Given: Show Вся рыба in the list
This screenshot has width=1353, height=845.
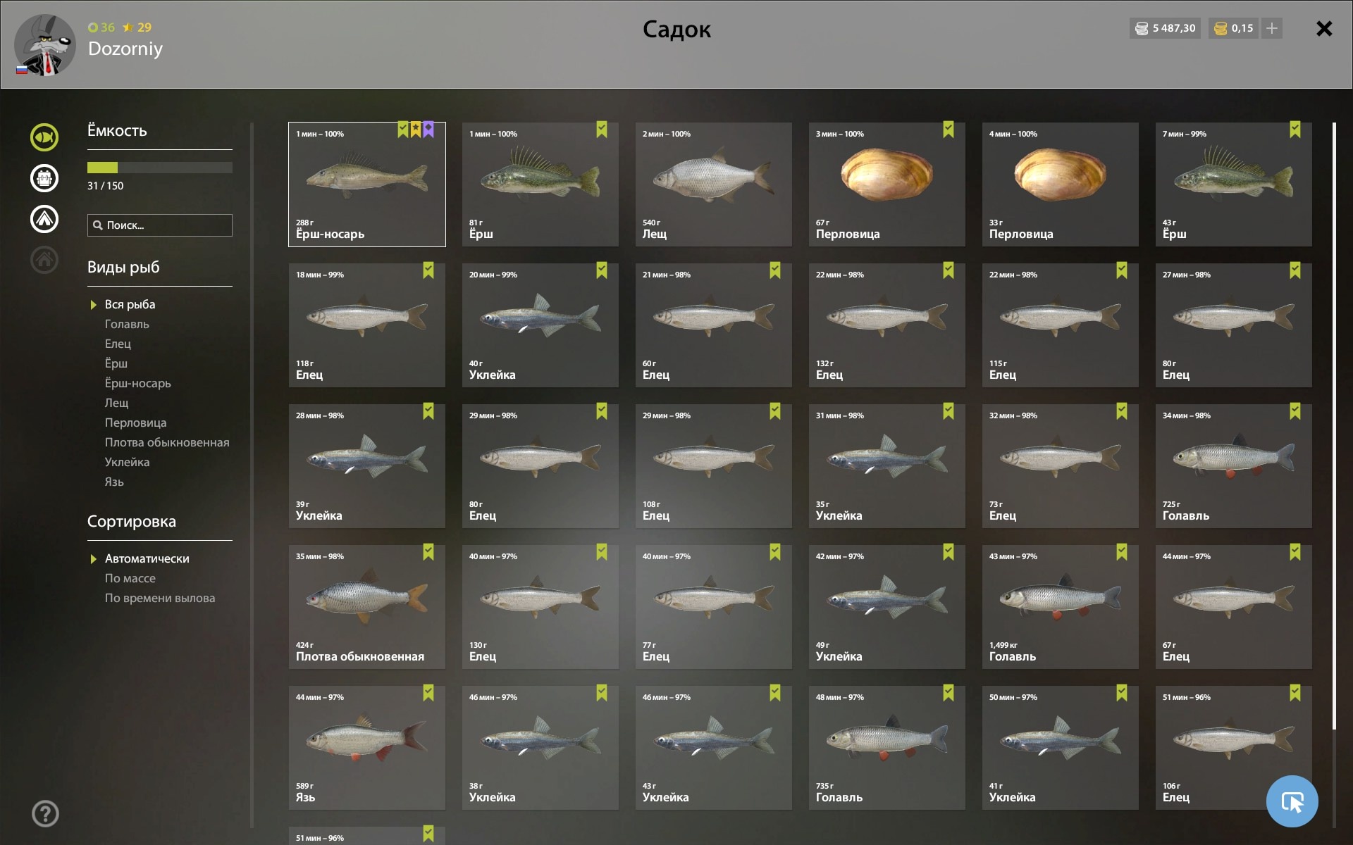Looking at the screenshot, I should click(x=130, y=304).
